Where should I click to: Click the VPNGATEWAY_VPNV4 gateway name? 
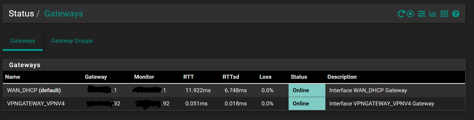[36, 104]
